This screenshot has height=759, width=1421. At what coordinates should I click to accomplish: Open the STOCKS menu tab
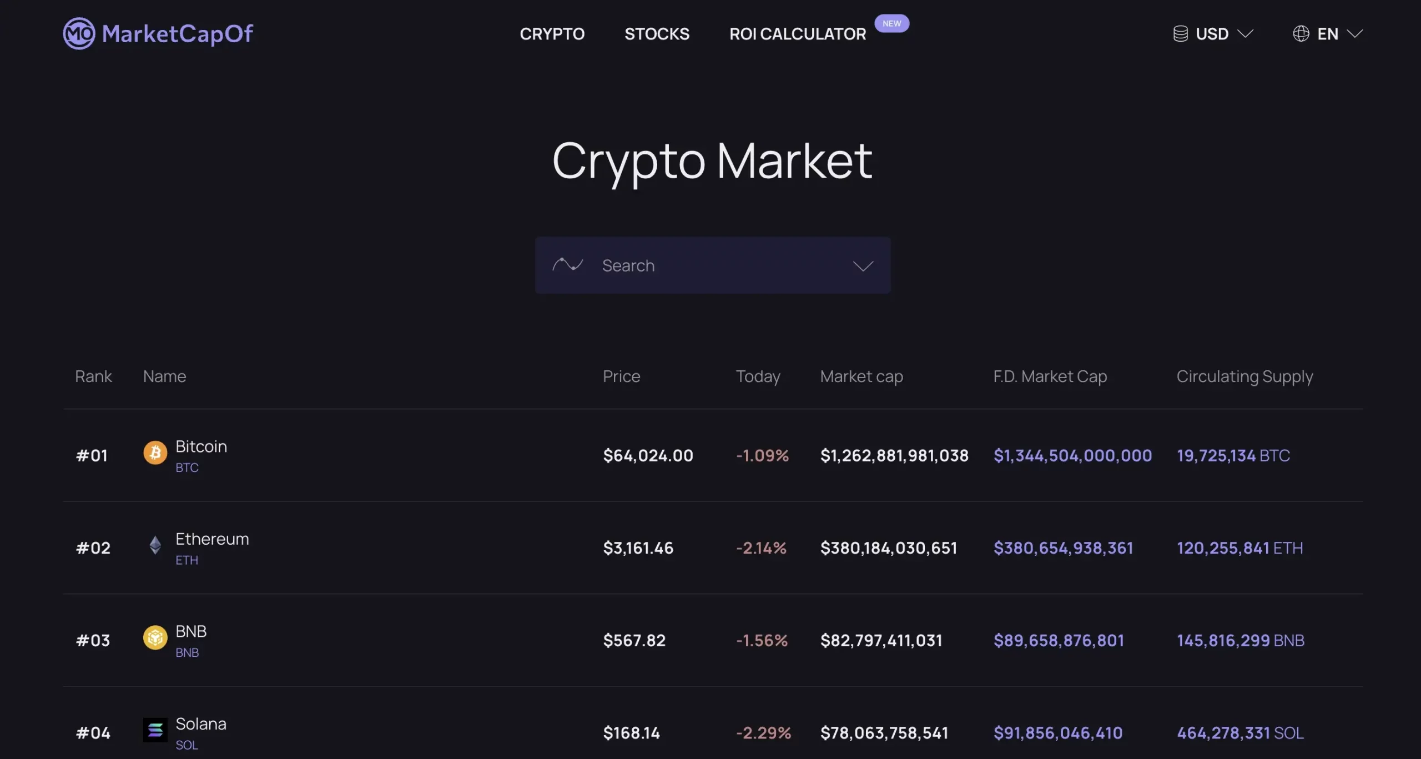[657, 33]
